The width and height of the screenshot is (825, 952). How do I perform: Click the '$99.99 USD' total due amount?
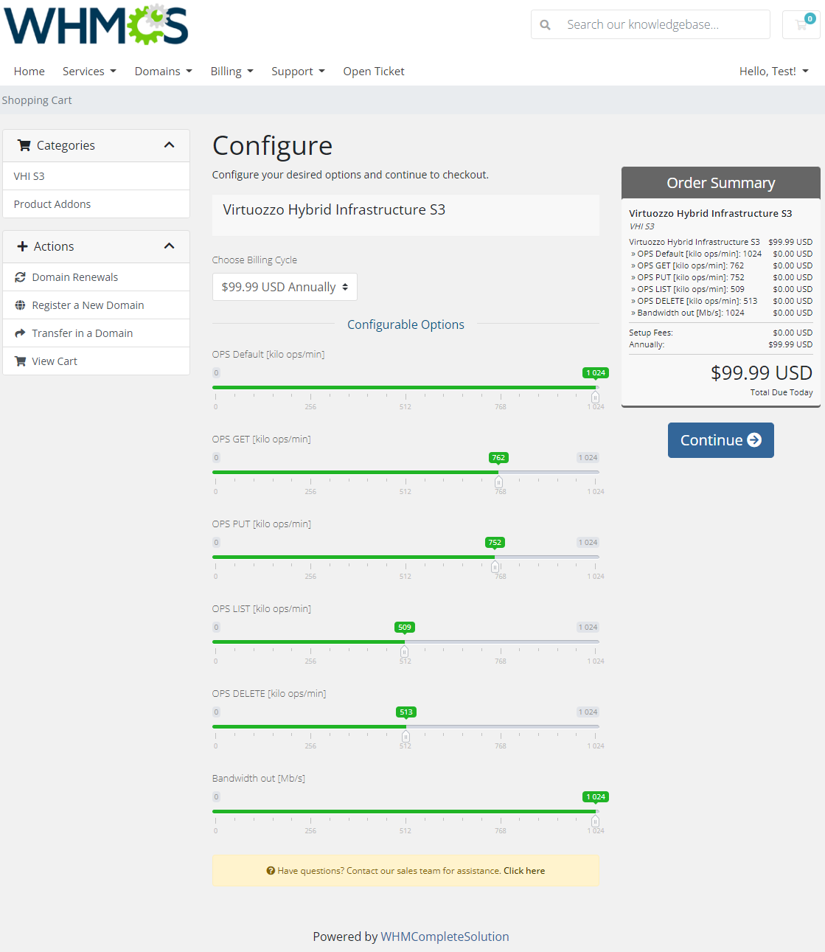tap(762, 373)
